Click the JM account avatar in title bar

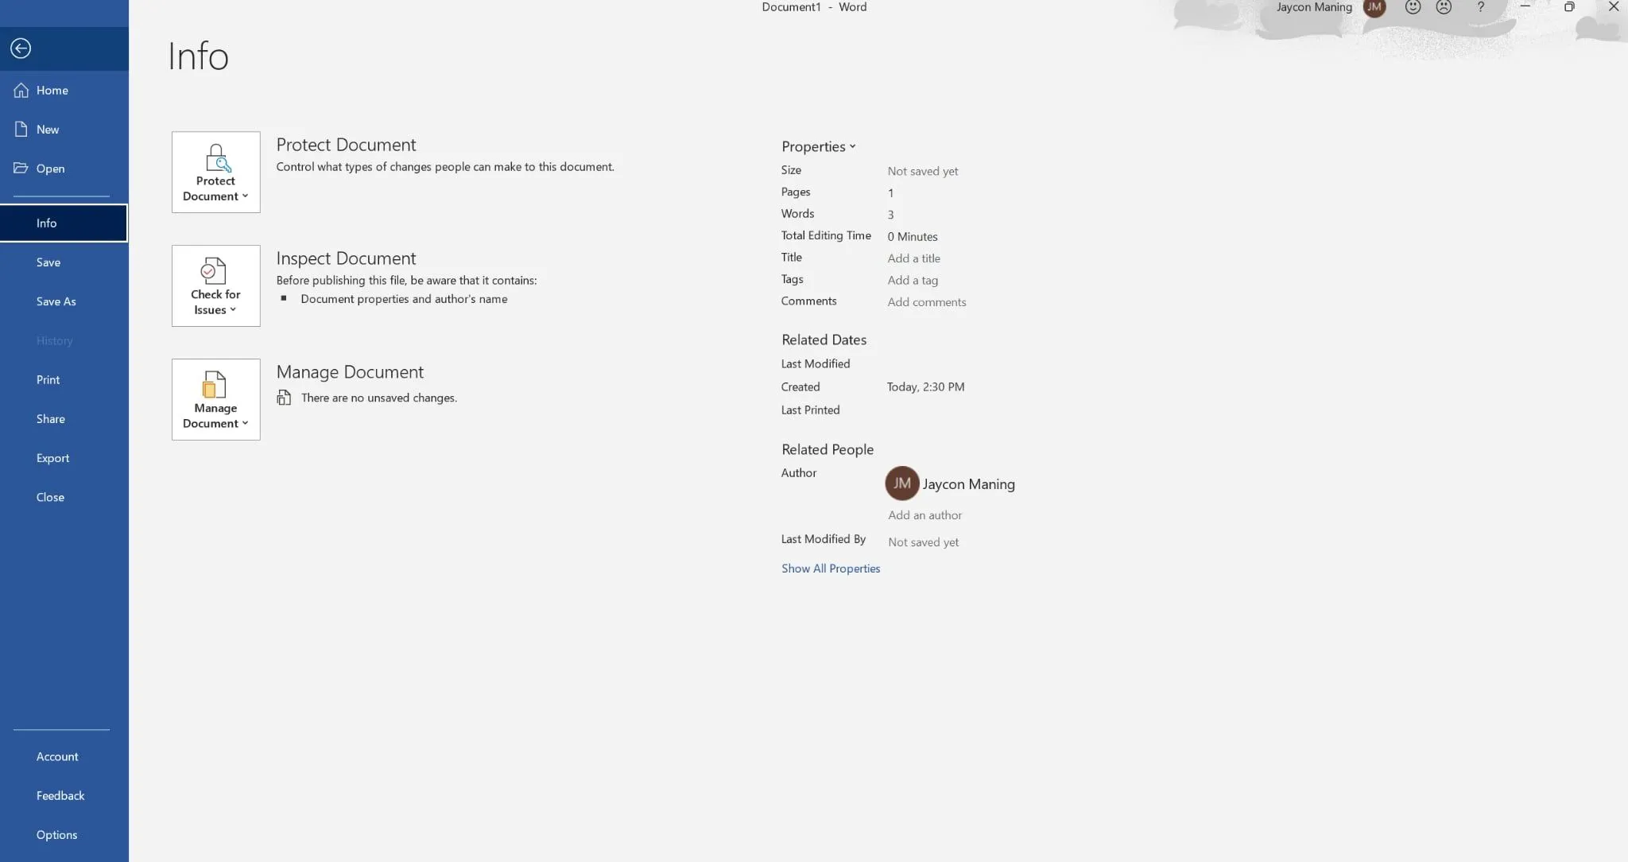[1374, 7]
